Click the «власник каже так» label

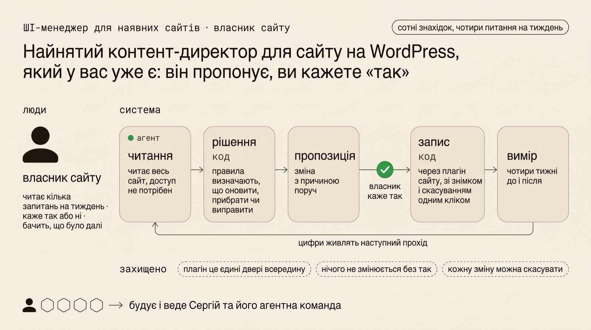(x=385, y=191)
